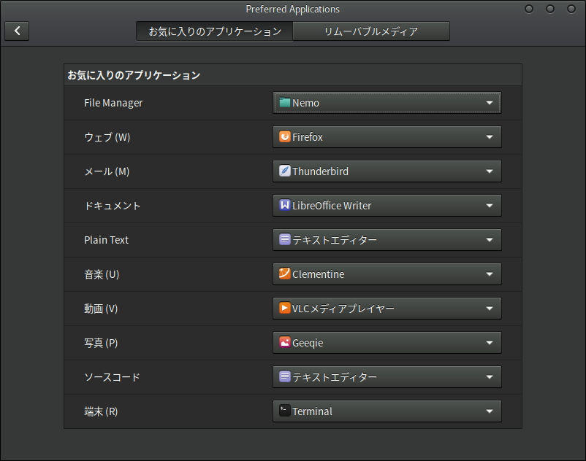Click the Preferred Applications window title

(292, 9)
